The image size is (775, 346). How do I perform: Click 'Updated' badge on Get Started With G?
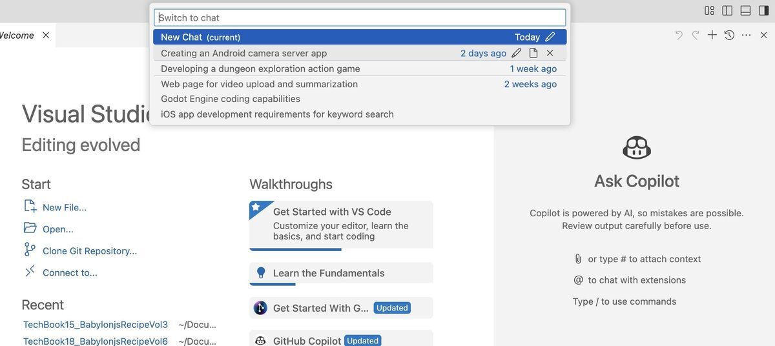pyautogui.click(x=393, y=308)
